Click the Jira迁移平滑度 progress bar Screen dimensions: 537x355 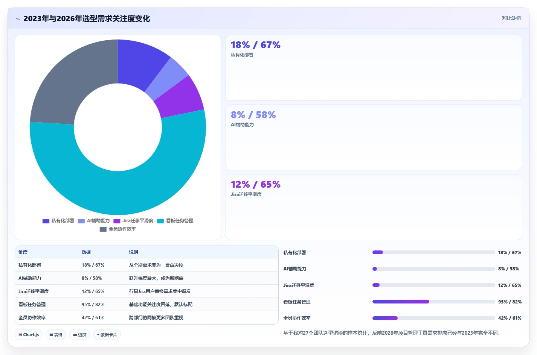[433, 285]
